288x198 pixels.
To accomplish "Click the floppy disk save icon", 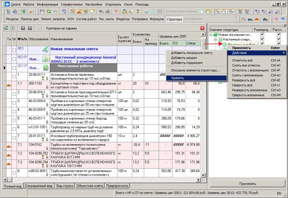I will point(42,12).
